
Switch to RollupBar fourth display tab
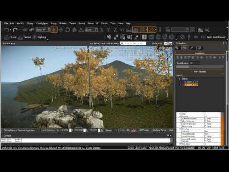pyautogui.click(x=200, y=48)
